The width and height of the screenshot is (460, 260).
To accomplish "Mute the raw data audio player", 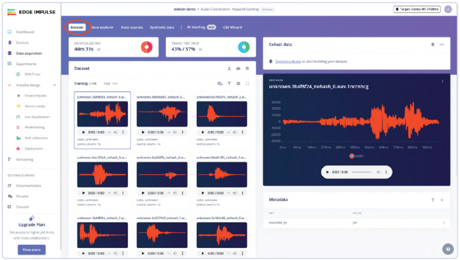I will (x=378, y=172).
